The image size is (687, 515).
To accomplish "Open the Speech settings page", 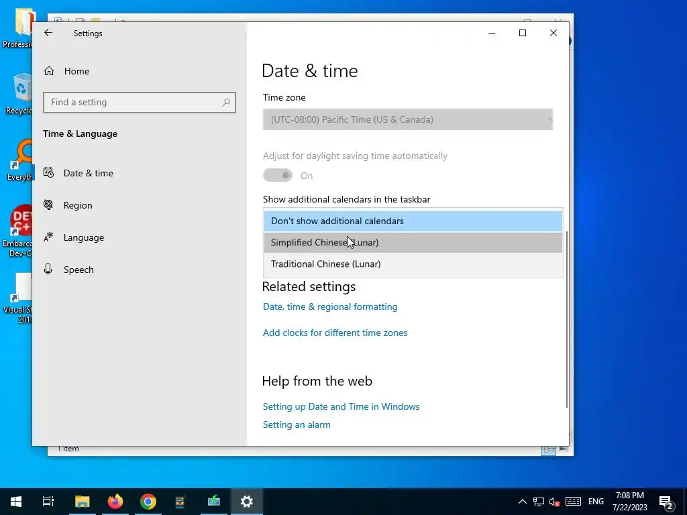I will point(78,270).
